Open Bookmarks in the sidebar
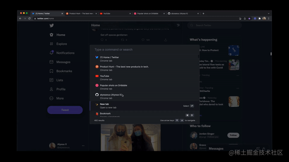The image size is (289, 162). coord(61,71)
